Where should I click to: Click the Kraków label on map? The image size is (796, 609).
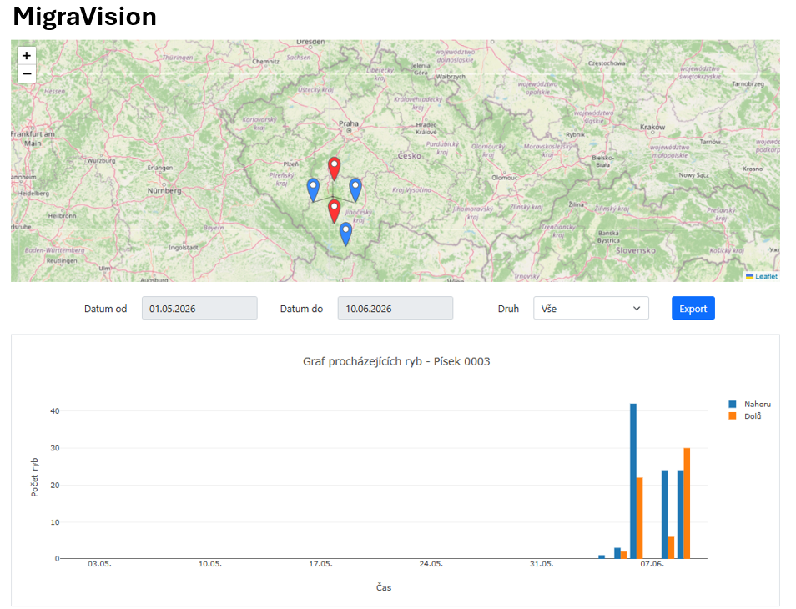point(652,127)
